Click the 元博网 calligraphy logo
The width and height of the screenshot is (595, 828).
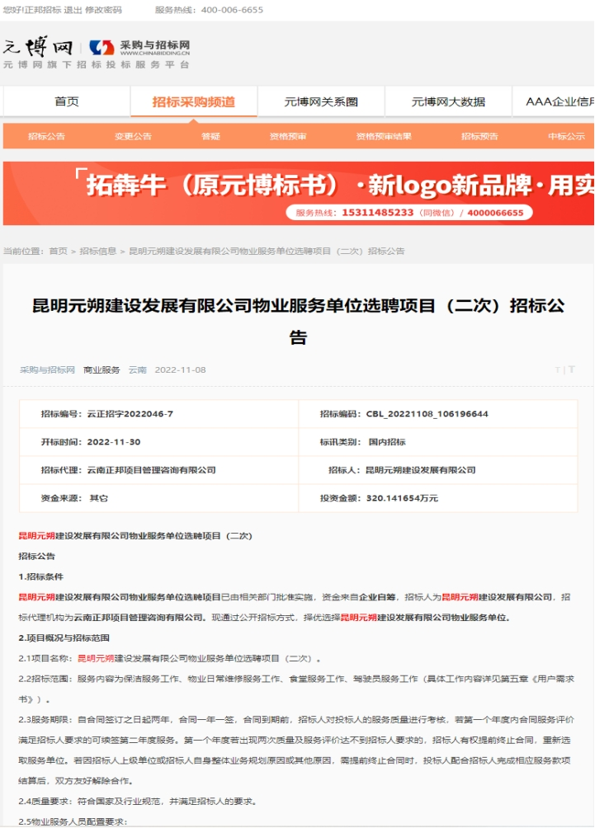pyautogui.click(x=38, y=46)
